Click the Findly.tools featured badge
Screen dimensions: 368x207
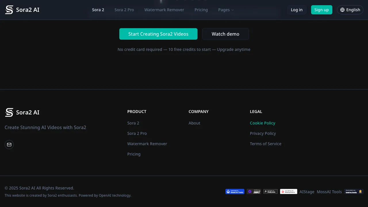pyautogui.click(x=270, y=191)
